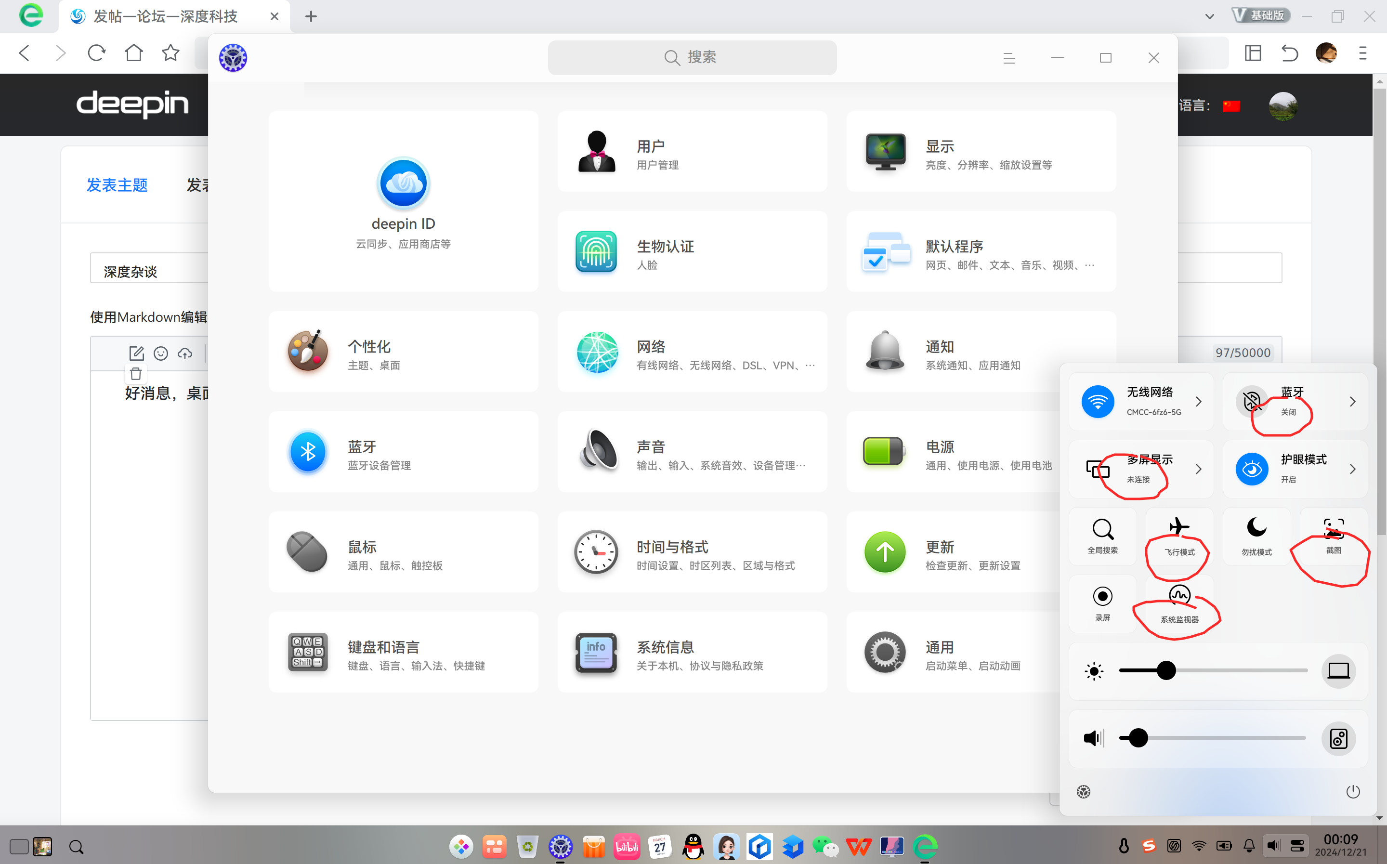This screenshot has height=864, width=1387.
Task: Open settings gear in quick panel
Action: pos(1084,791)
